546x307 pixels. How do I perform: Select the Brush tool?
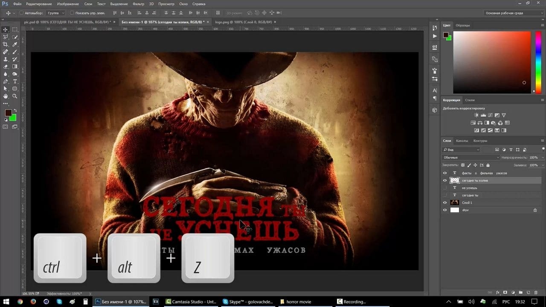15,52
